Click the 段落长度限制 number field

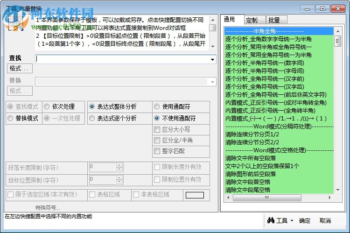103,167
